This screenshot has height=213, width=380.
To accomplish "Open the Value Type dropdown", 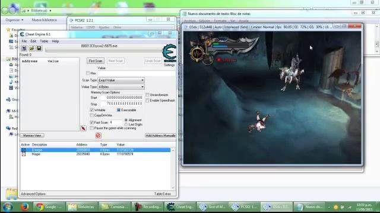I will pyautogui.click(x=121, y=87).
